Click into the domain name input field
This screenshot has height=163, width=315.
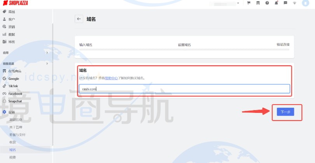coord(184,89)
